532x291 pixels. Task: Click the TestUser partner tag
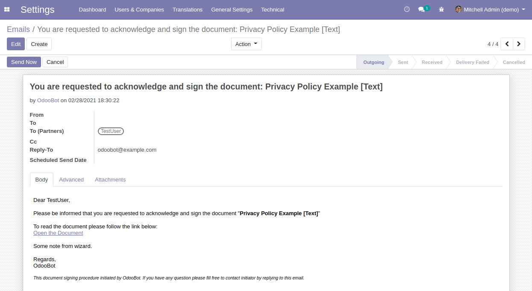[x=111, y=131]
